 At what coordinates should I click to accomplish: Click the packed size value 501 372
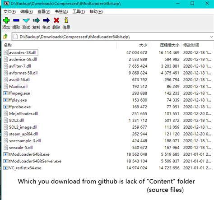(172, 120)
